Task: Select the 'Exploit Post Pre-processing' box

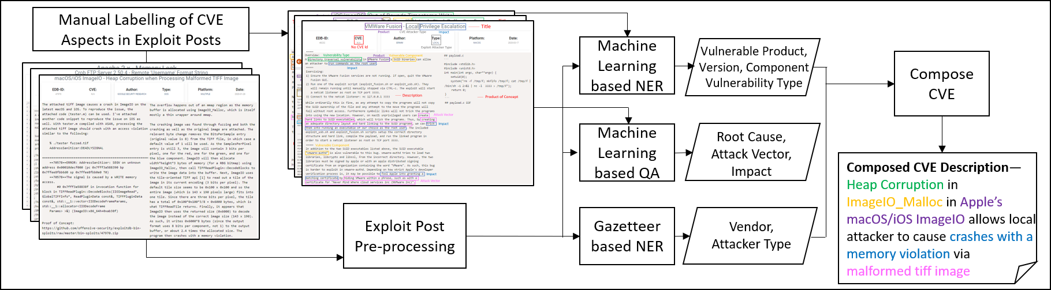Action: click(x=405, y=236)
